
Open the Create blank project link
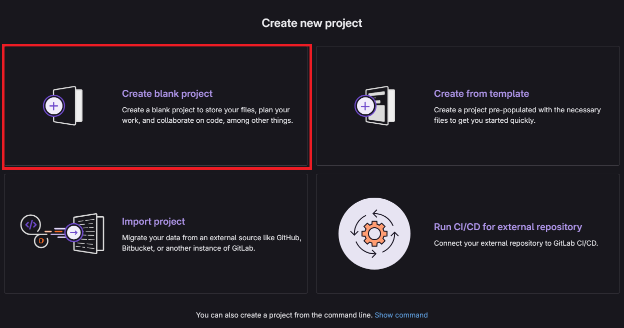(167, 94)
